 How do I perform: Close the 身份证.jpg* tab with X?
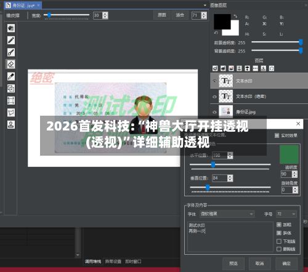(x=38, y=5)
